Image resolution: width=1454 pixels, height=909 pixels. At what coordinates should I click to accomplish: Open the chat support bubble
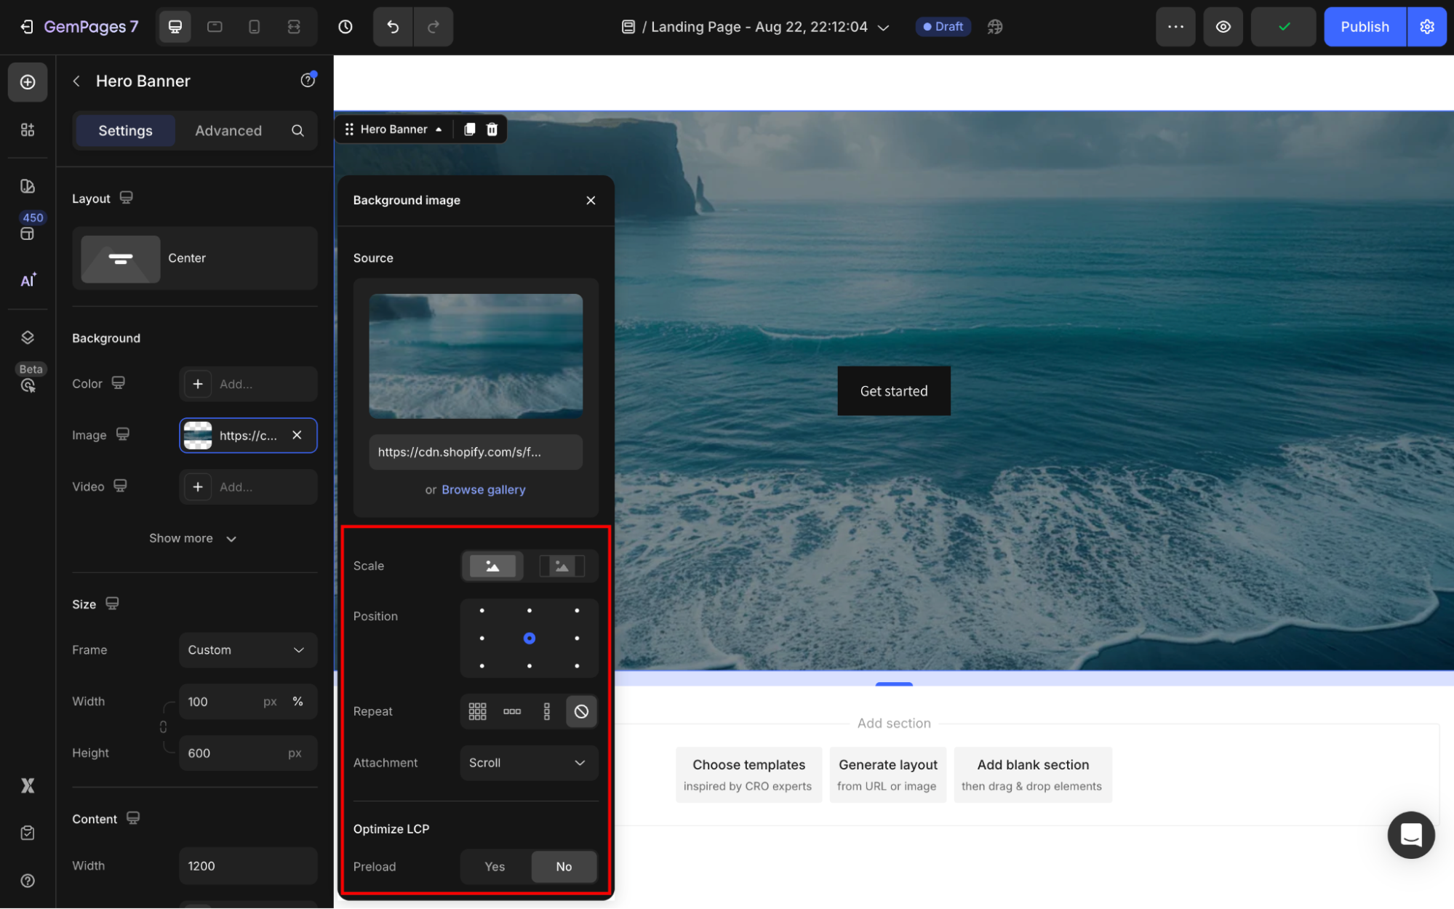(x=1410, y=835)
